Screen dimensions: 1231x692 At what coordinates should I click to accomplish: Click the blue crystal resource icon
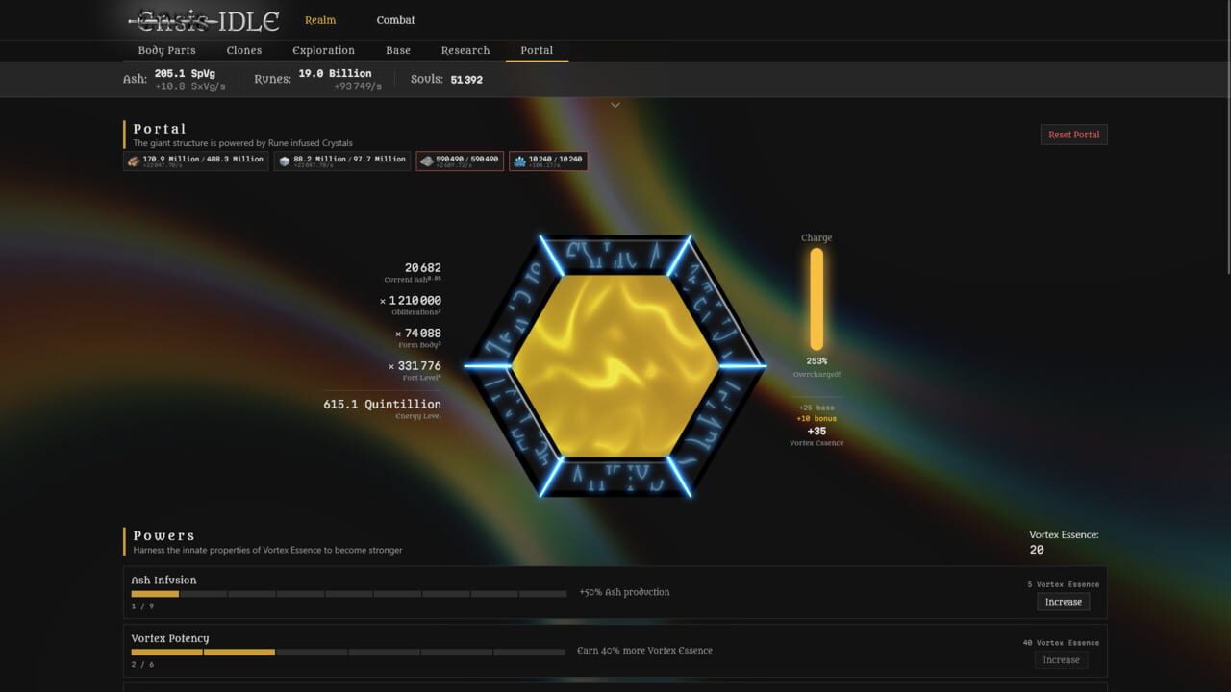(x=519, y=161)
